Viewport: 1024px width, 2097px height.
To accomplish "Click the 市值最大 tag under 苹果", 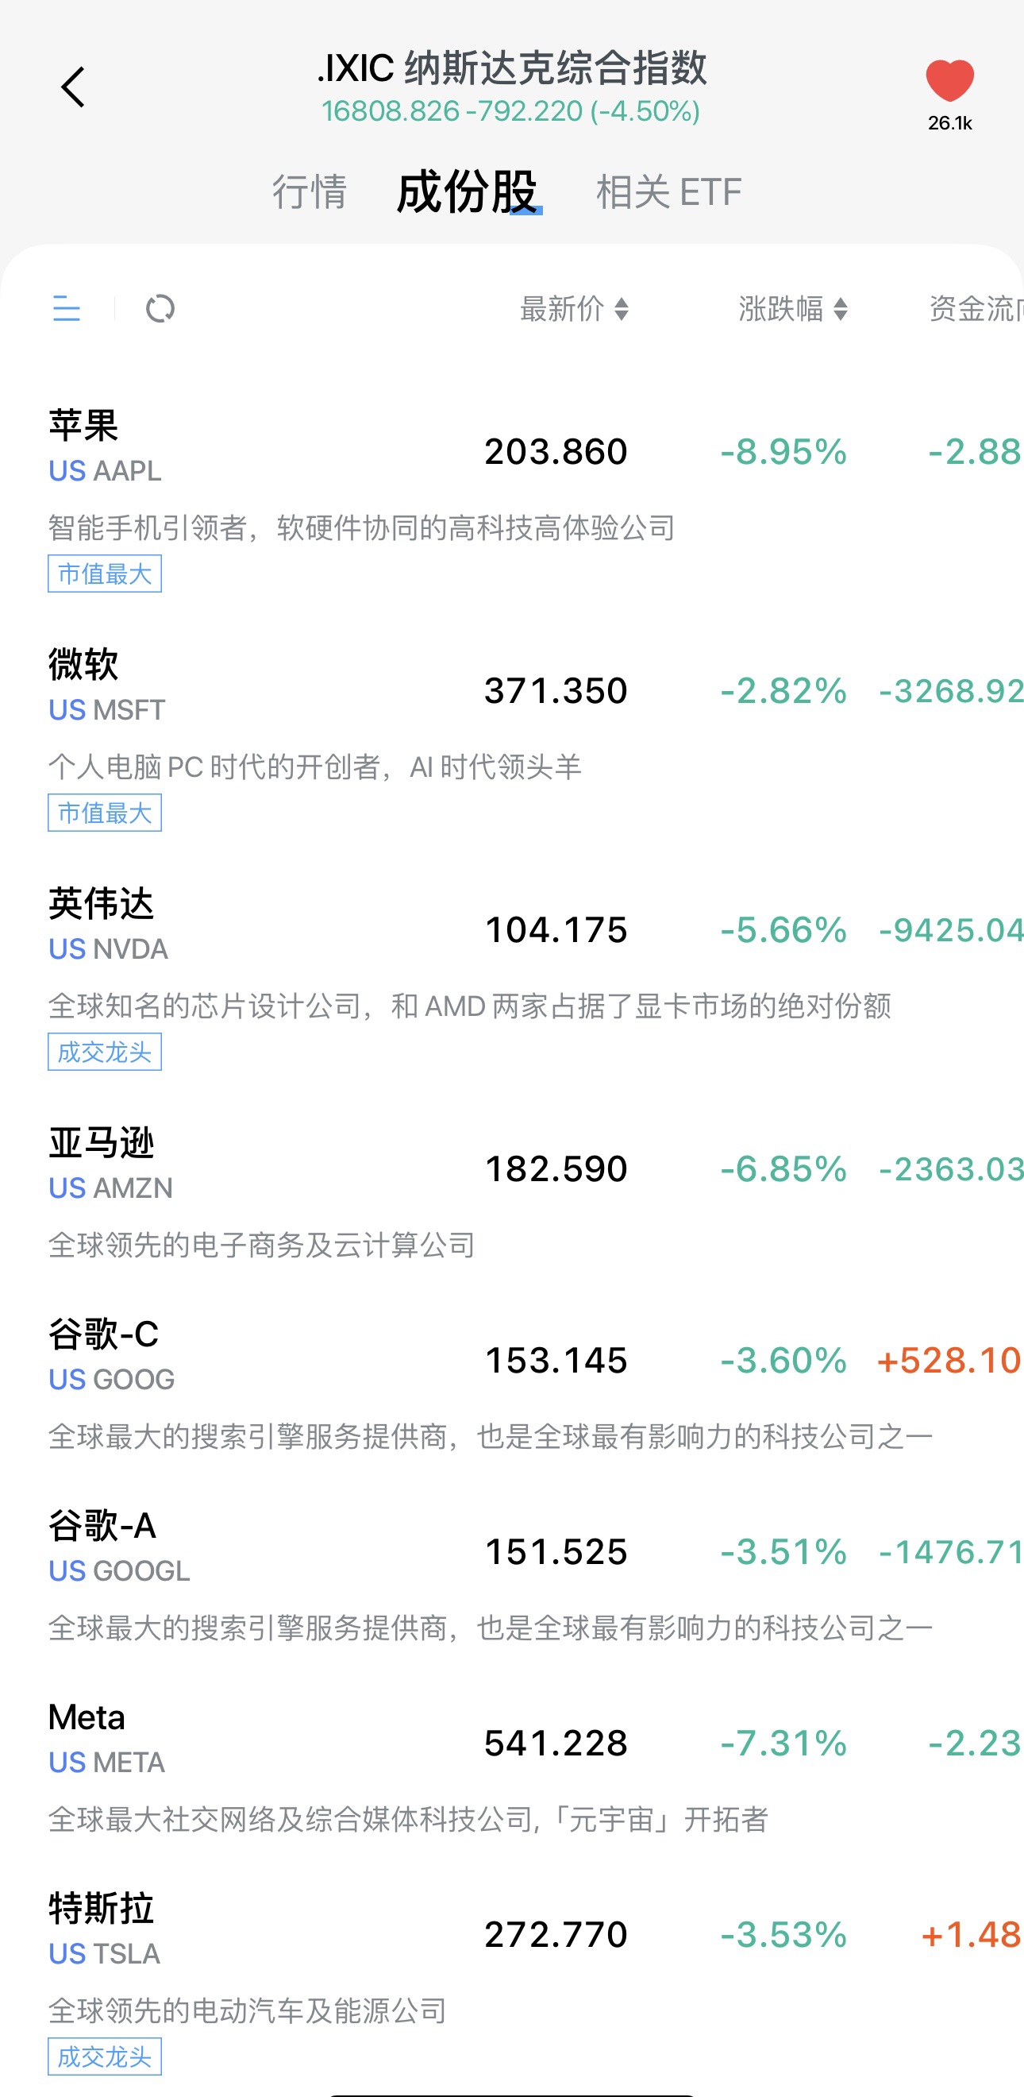I will pos(105,574).
